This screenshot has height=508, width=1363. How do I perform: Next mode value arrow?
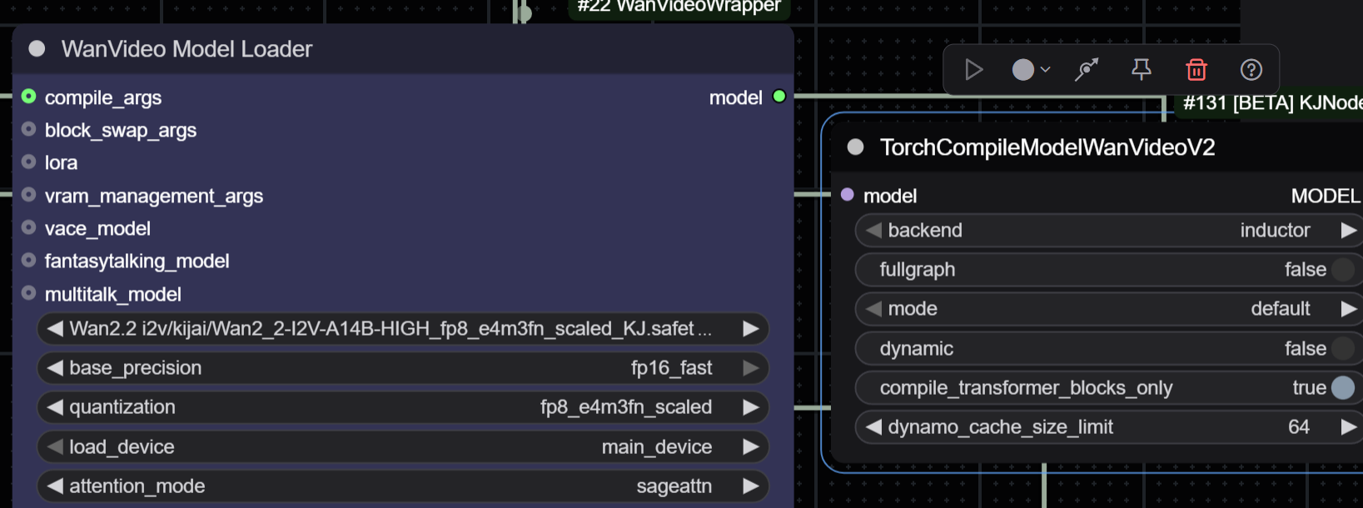click(x=1348, y=309)
